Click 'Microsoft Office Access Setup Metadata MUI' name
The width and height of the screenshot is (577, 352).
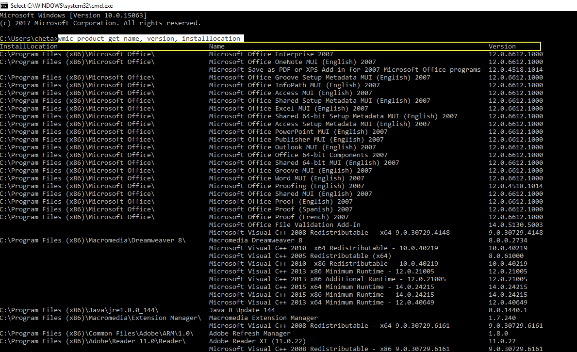point(319,124)
